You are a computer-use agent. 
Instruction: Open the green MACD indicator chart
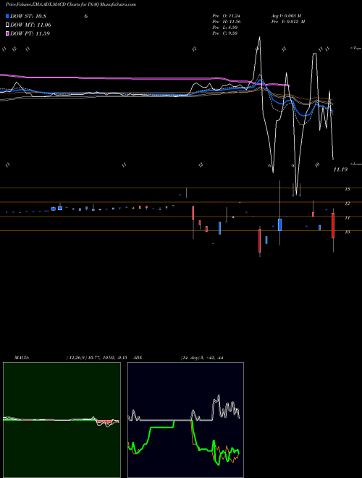point(62,420)
